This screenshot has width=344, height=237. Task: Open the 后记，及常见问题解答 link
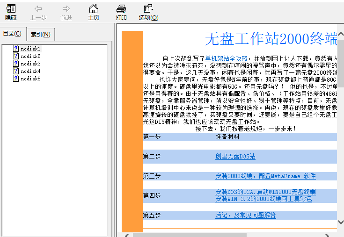pos(245,215)
